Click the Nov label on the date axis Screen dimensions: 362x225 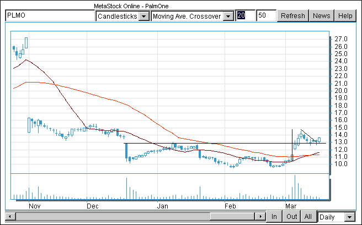point(35,206)
